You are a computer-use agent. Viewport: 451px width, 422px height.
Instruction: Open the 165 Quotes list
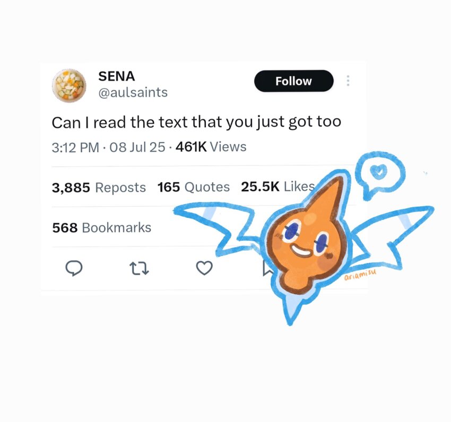194,187
